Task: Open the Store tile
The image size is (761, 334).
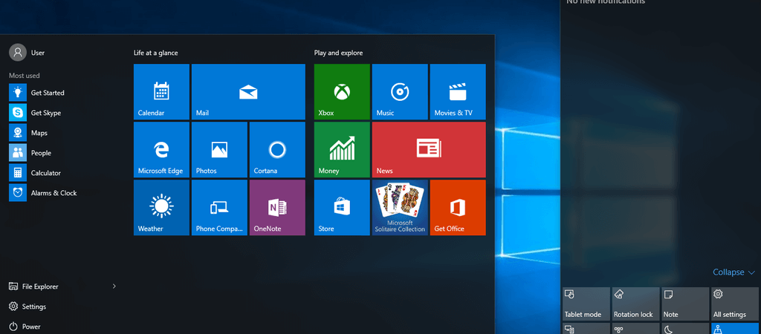Action: 342,208
